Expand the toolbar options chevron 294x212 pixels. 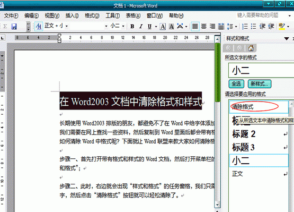(28, 27)
